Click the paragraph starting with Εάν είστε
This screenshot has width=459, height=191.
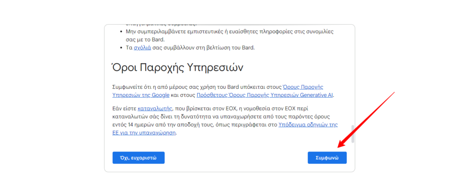click(x=225, y=121)
